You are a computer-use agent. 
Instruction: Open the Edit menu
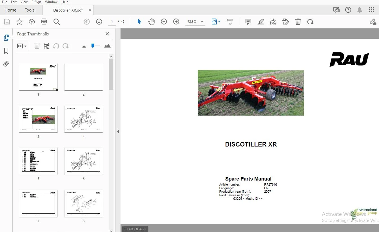[x=14, y=2]
